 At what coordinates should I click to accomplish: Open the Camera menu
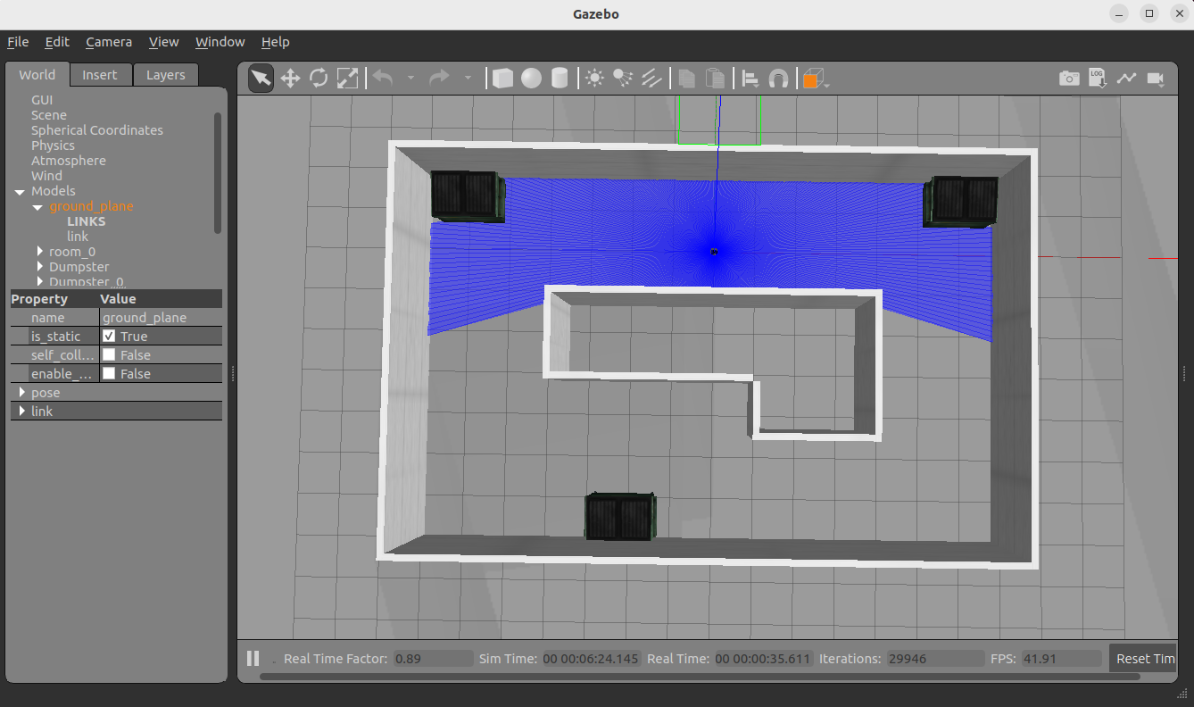(x=109, y=42)
